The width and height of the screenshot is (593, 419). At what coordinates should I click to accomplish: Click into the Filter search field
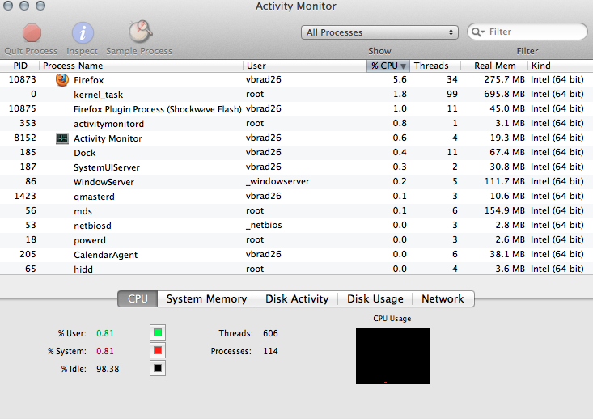(527, 32)
